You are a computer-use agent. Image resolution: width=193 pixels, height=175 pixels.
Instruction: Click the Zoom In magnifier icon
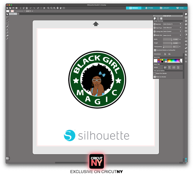pos(48,8)
